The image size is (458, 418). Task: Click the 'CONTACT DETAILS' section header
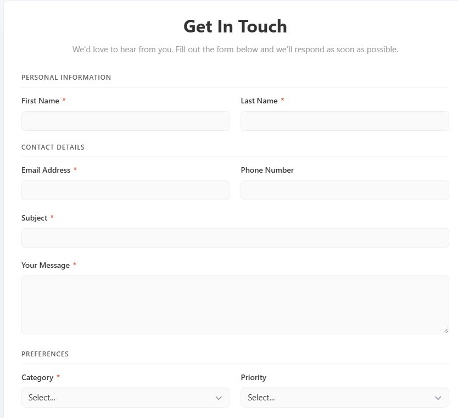click(53, 147)
